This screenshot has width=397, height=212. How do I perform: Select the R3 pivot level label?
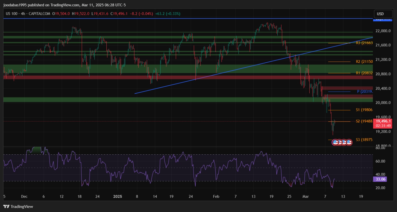click(x=364, y=43)
